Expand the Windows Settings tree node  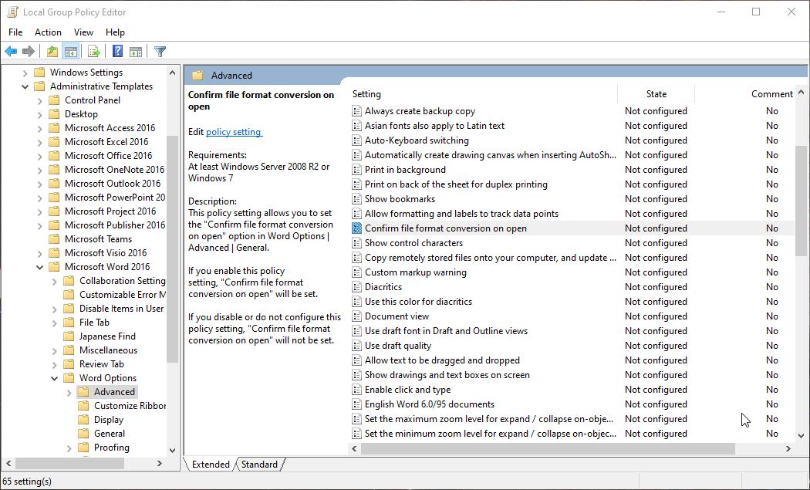(25, 73)
